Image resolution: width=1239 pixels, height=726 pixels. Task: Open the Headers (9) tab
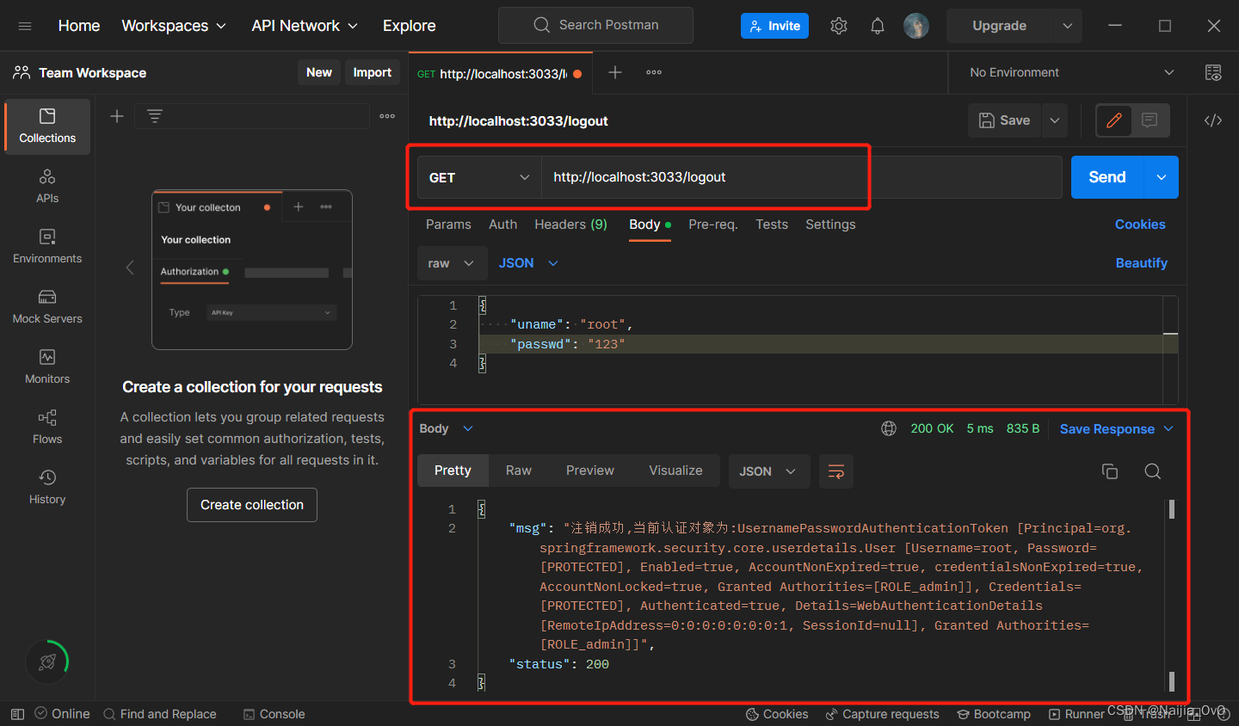pyautogui.click(x=570, y=225)
